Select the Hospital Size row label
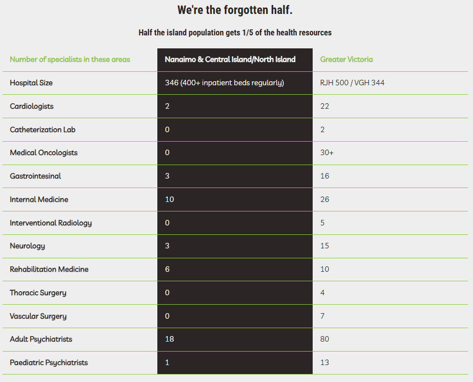 tap(31, 83)
